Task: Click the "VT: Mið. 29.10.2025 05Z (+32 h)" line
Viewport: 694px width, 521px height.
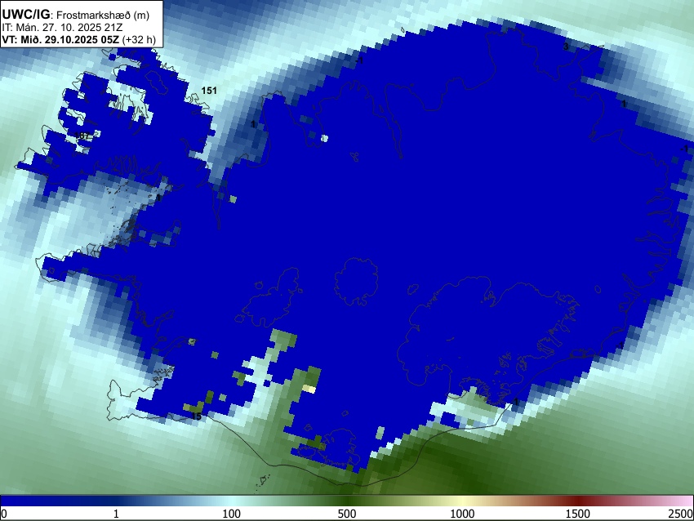Action: coord(78,39)
